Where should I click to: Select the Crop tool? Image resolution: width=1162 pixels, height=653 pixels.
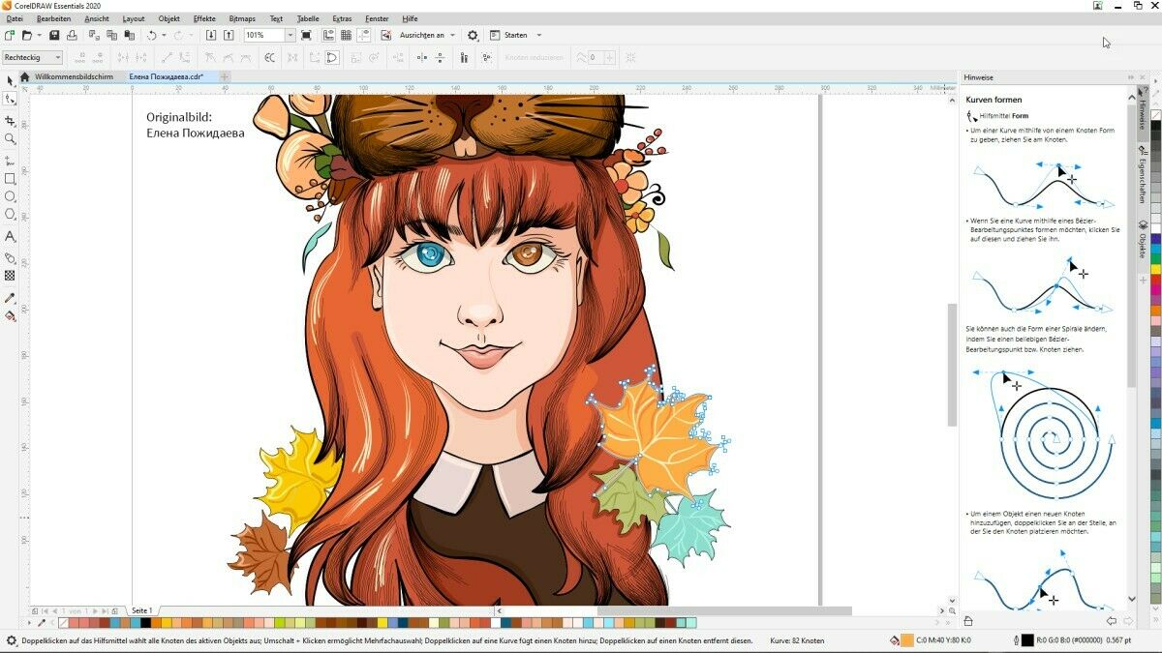10,121
